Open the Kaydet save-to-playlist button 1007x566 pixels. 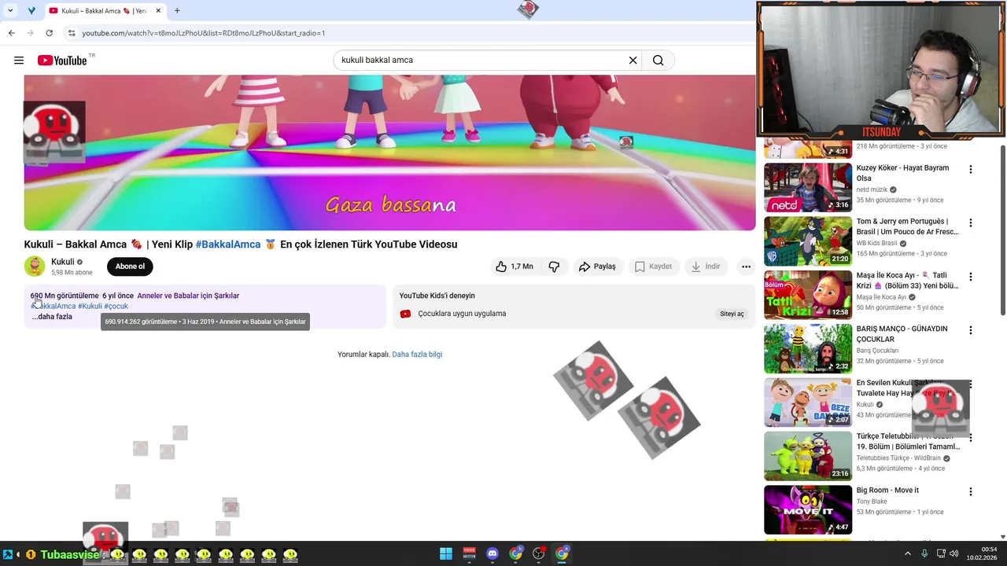tap(653, 266)
